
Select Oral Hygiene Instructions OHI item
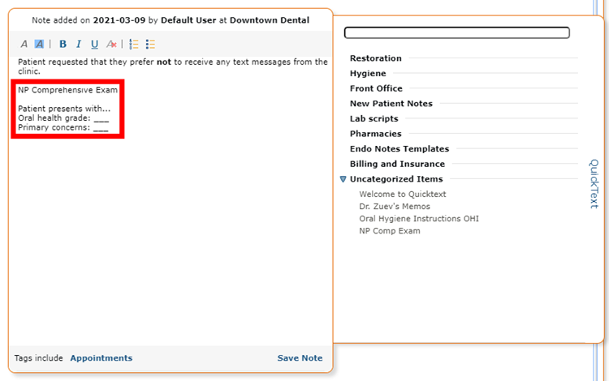tap(419, 219)
